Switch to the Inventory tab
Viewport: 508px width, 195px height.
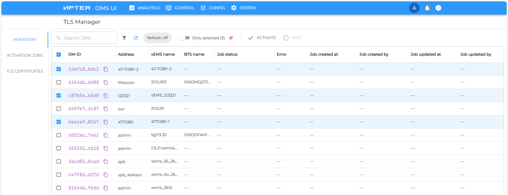pos(25,40)
